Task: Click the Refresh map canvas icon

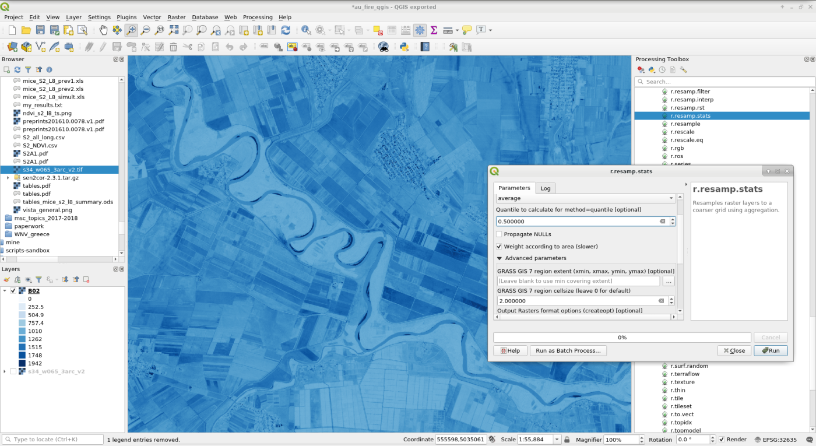Action: (x=285, y=30)
